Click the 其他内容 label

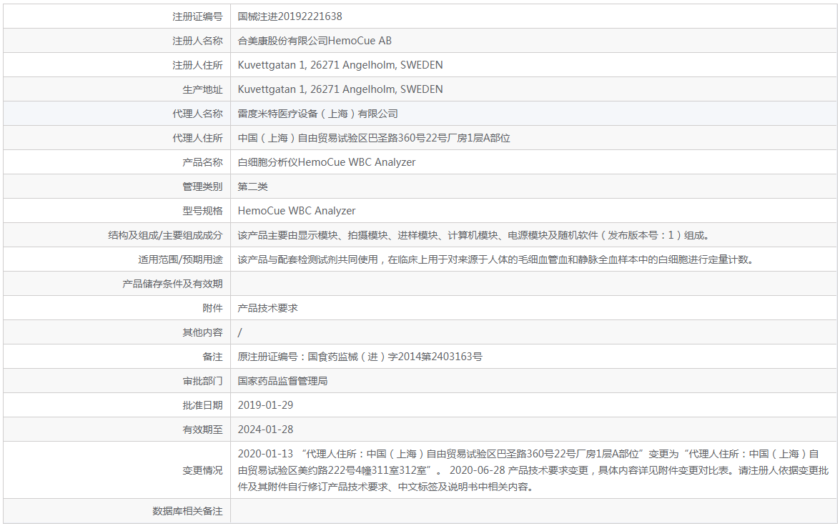202,332
